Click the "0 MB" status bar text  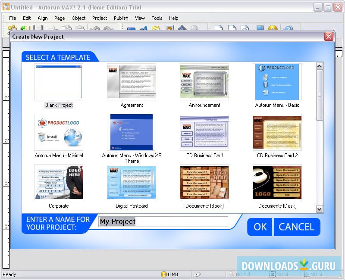point(173,274)
